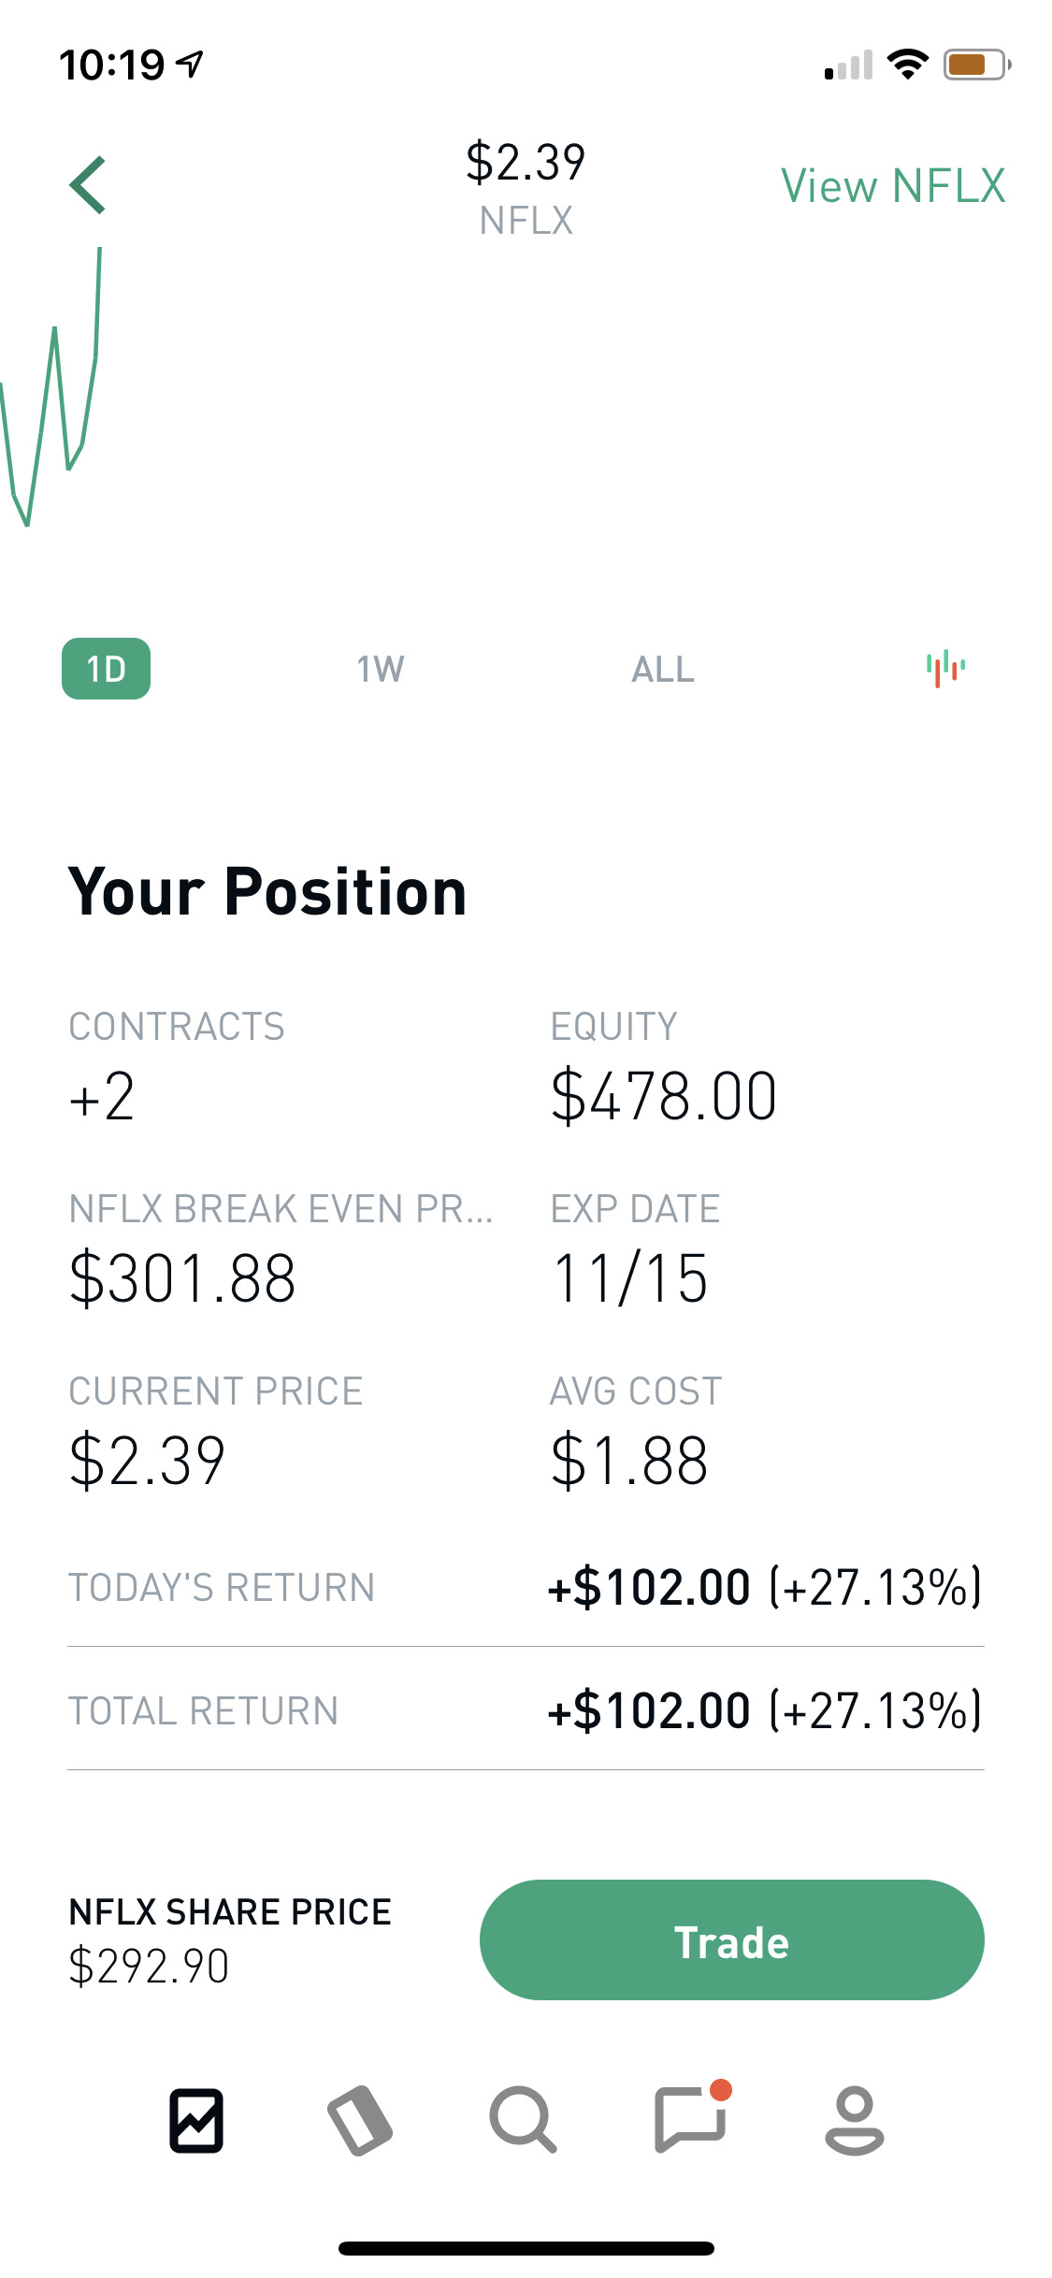Tap the truncated NFLX Break Even label
1052x2278 pixels.
coord(281,1209)
